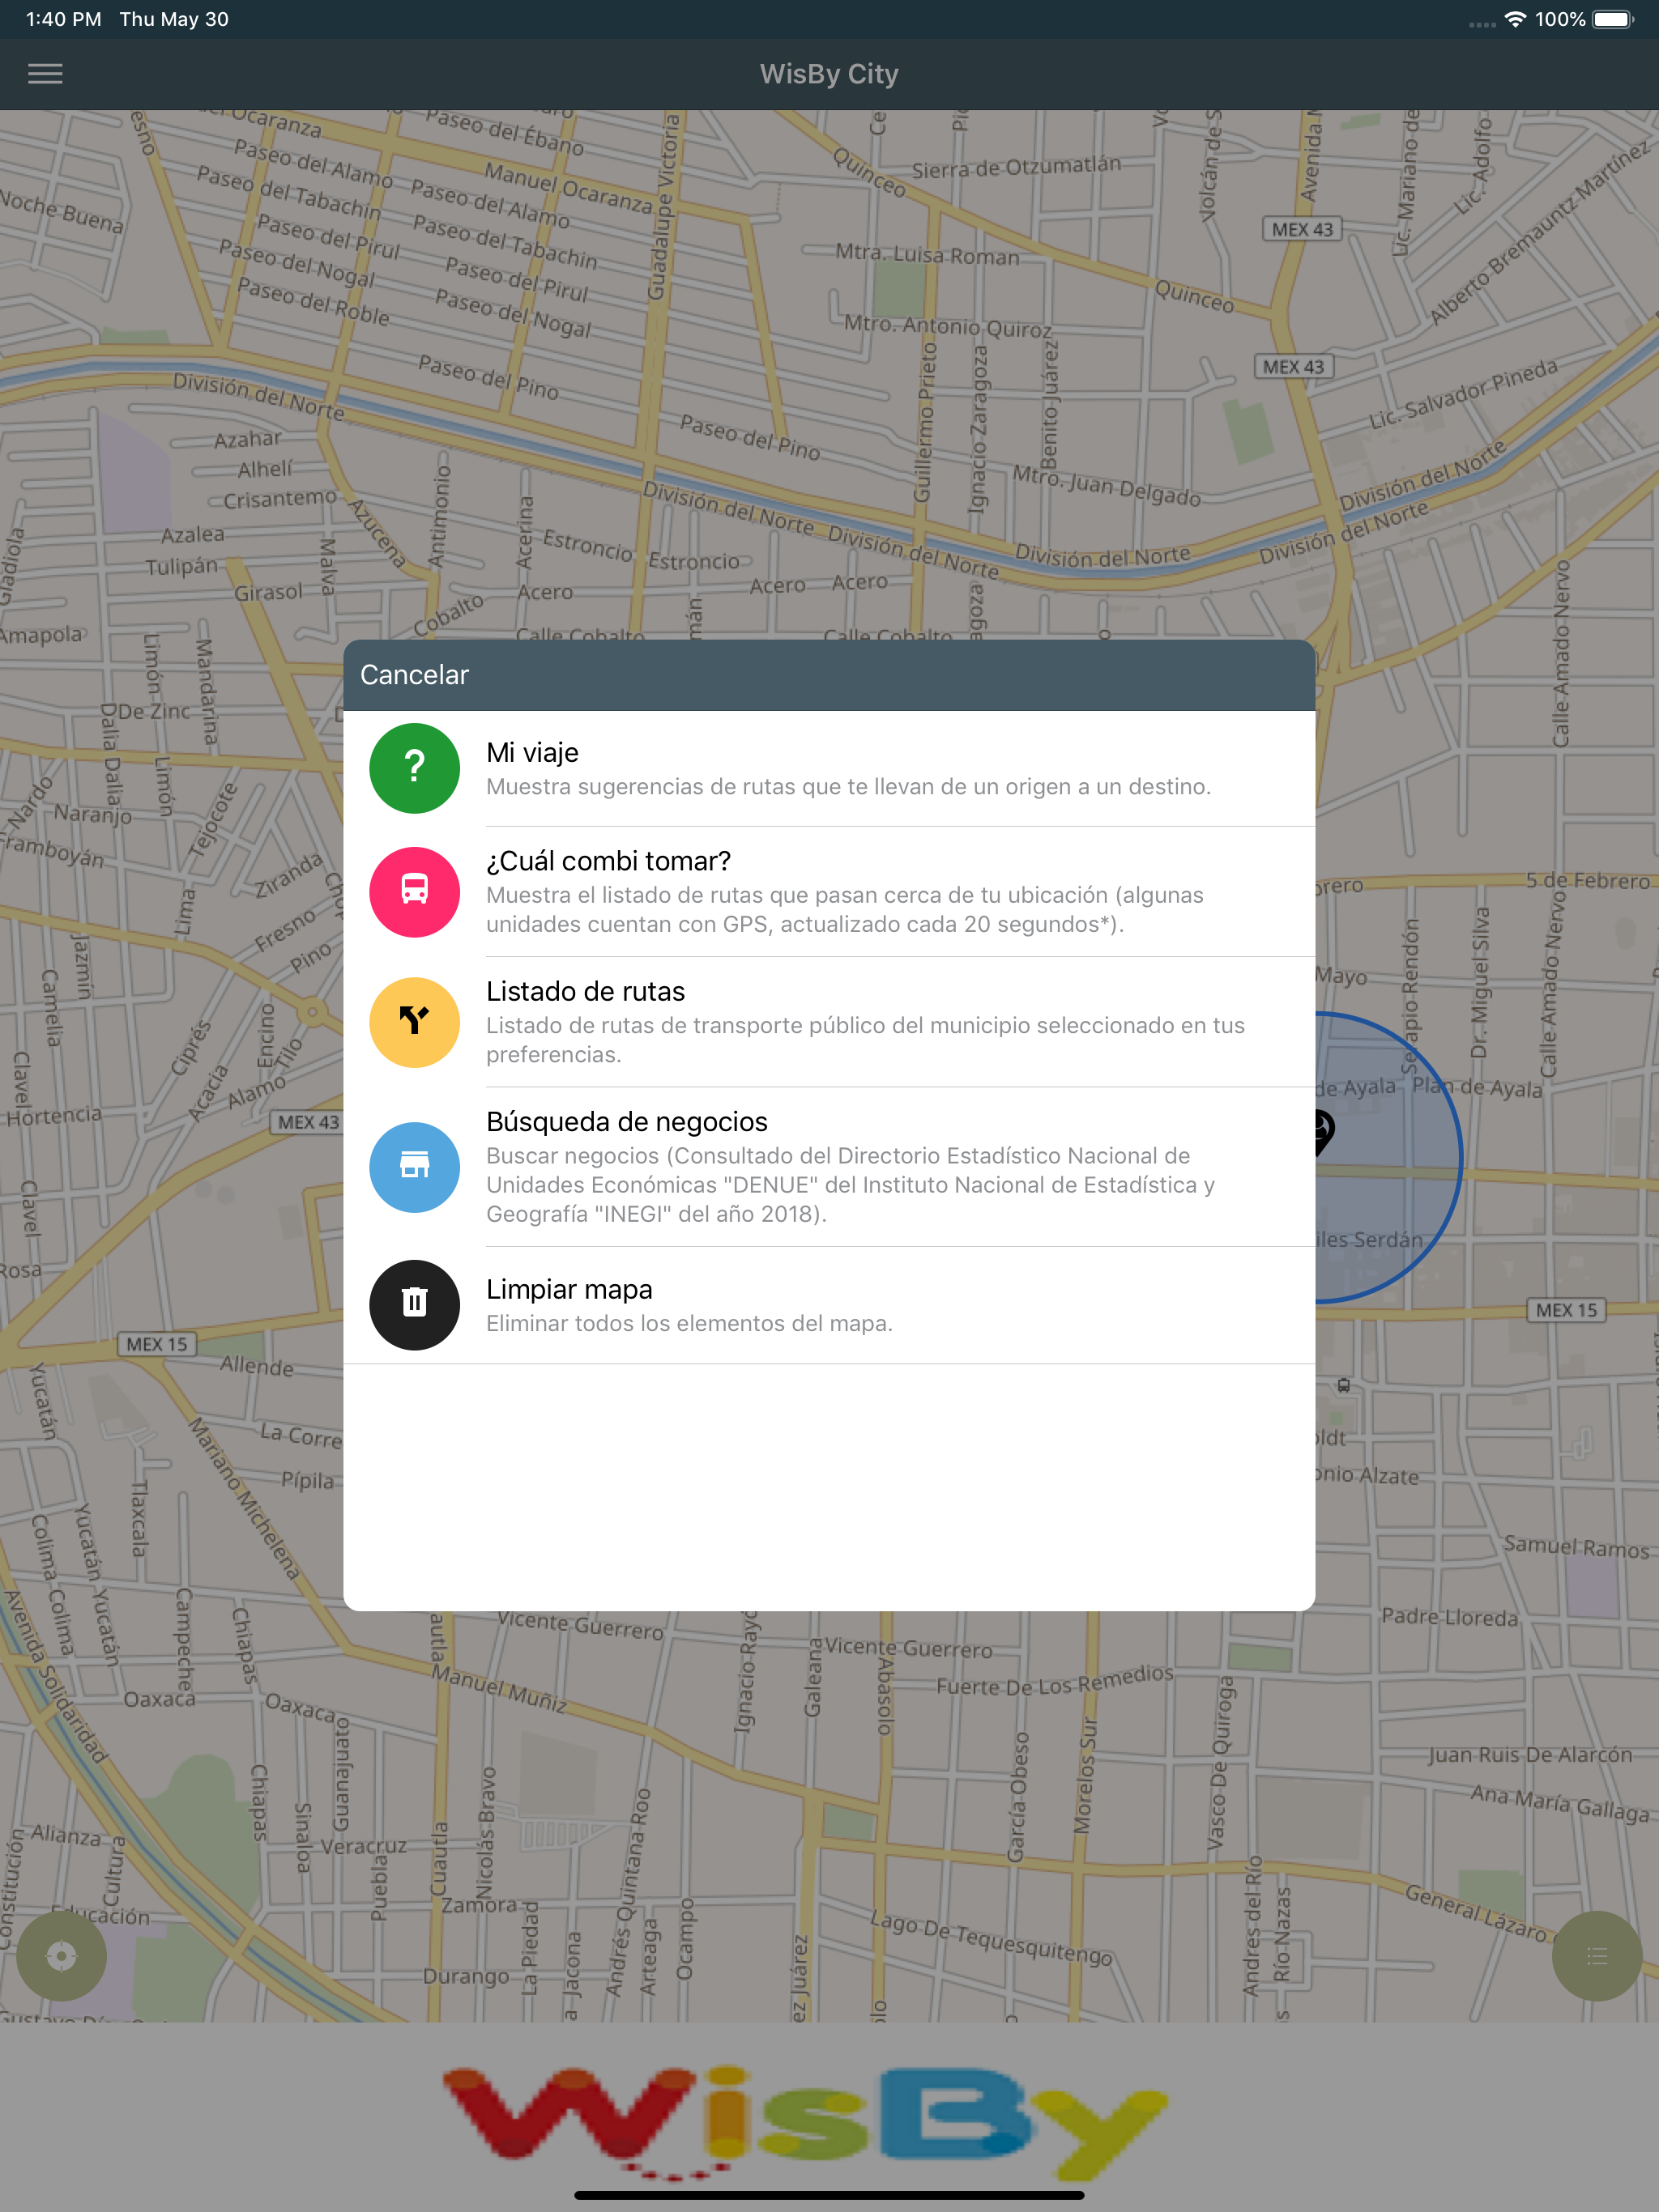Click the 'Juan Ruis De Alarcón' street label
Viewport: 1659px width, 2212px height.
1530,1755
